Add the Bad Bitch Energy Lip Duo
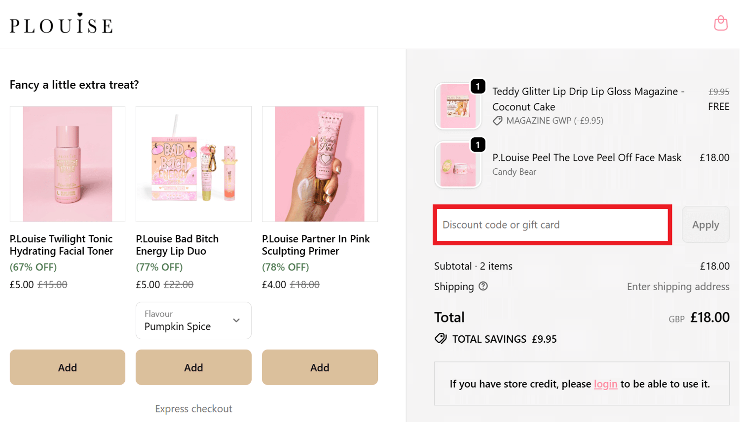This screenshot has width=740, height=422. coord(193,367)
